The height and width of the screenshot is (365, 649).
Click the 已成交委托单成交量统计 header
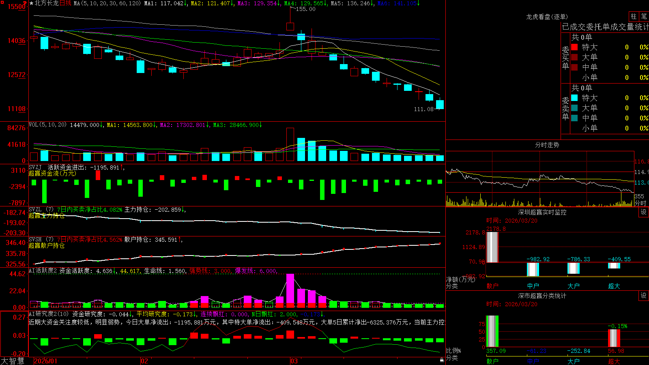coord(605,27)
